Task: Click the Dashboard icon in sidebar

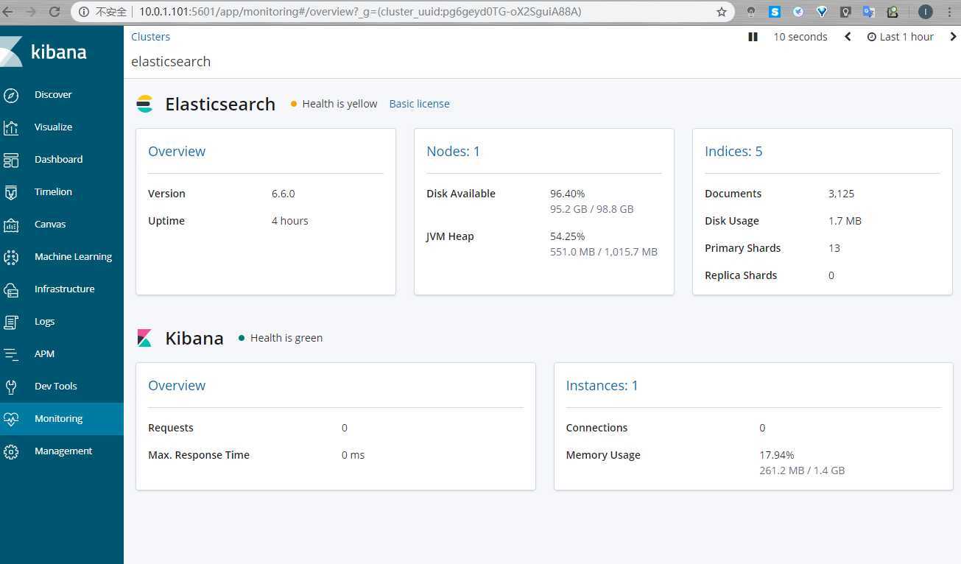Action: [x=11, y=160]
